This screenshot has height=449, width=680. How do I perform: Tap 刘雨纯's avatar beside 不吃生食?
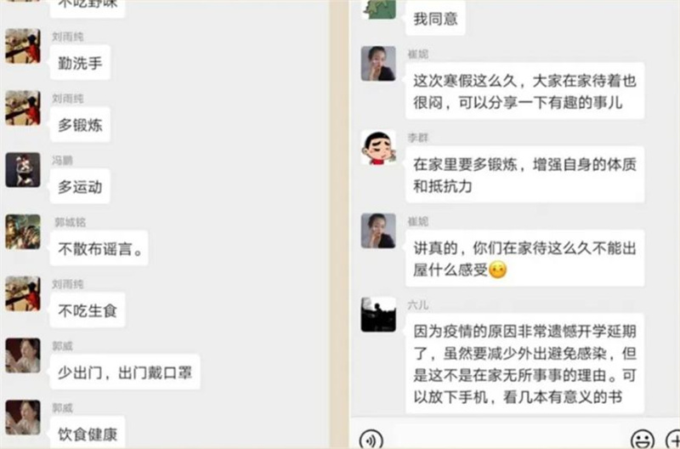23,293
